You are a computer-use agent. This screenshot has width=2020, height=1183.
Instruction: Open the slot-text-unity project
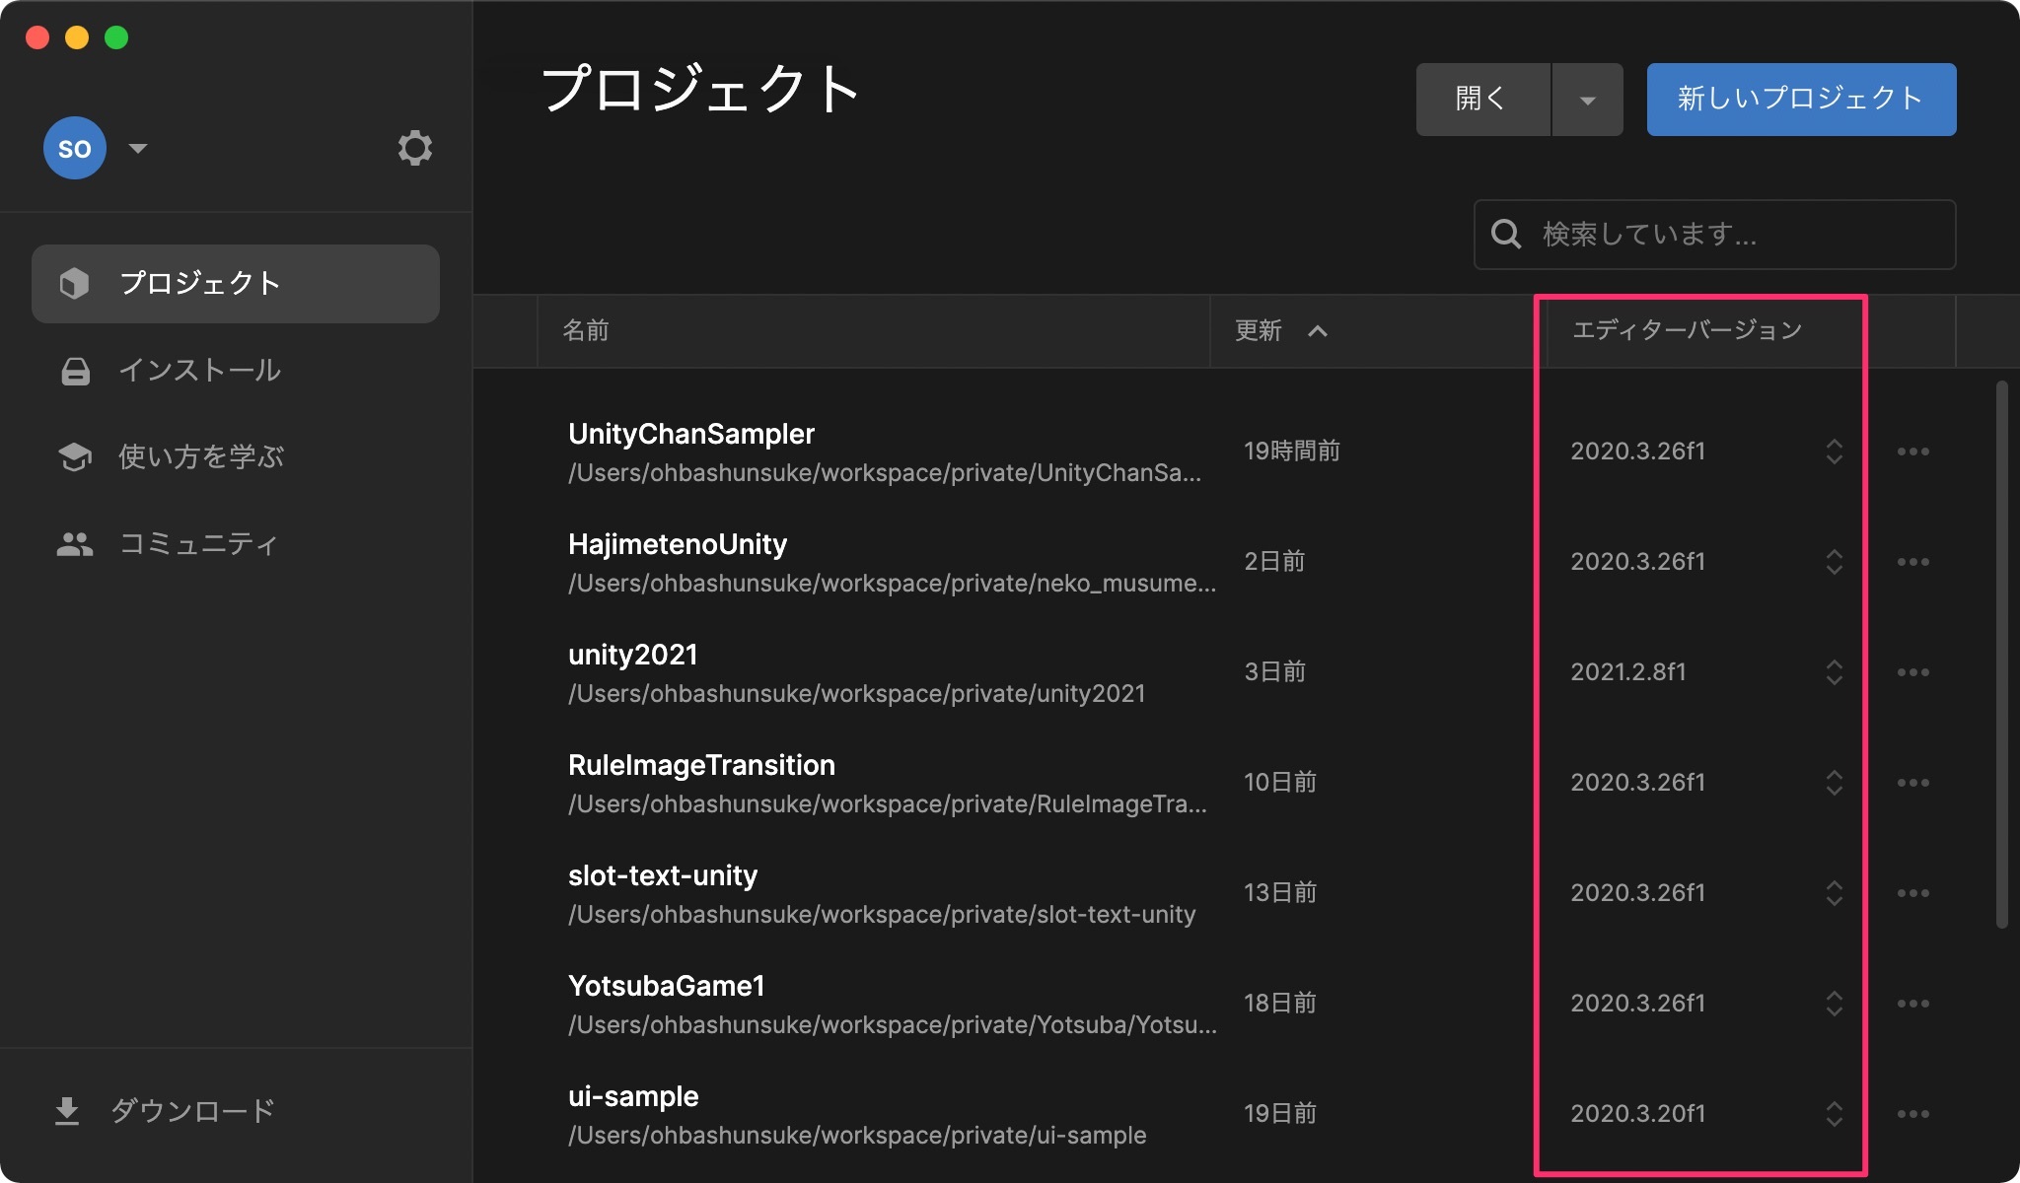[663, 875]
